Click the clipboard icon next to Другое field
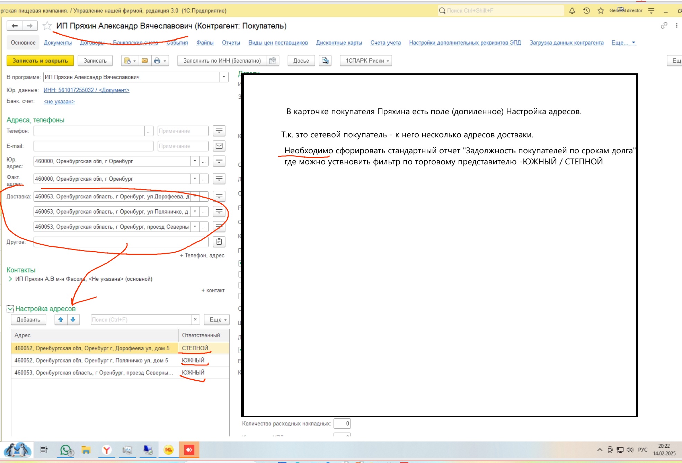 [219, 242]
